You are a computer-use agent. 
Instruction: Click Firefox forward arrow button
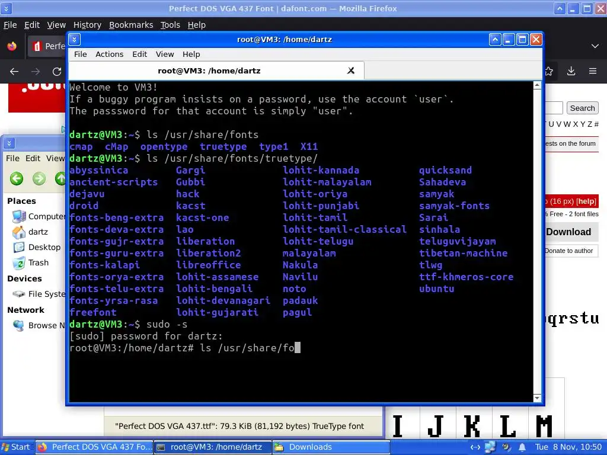coord(36,71)
